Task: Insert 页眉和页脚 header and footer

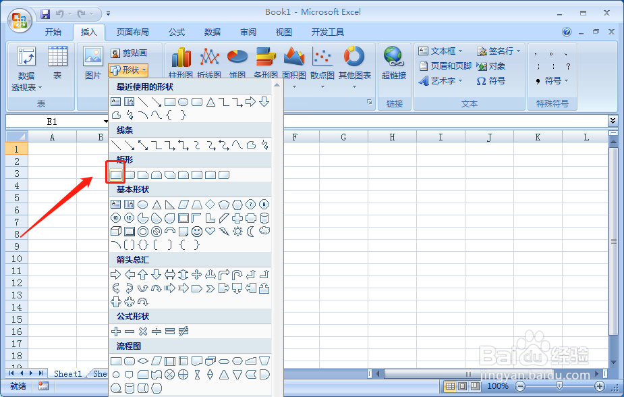Action: [445, 66]
